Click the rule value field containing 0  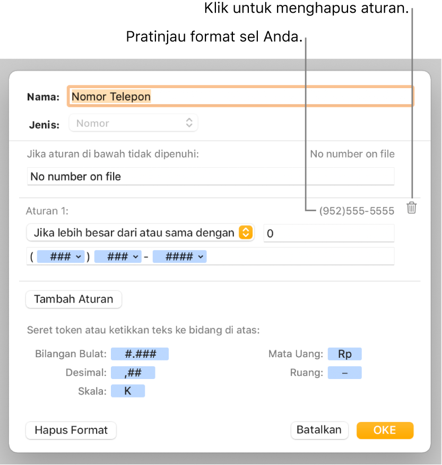[x=329, y=233]
